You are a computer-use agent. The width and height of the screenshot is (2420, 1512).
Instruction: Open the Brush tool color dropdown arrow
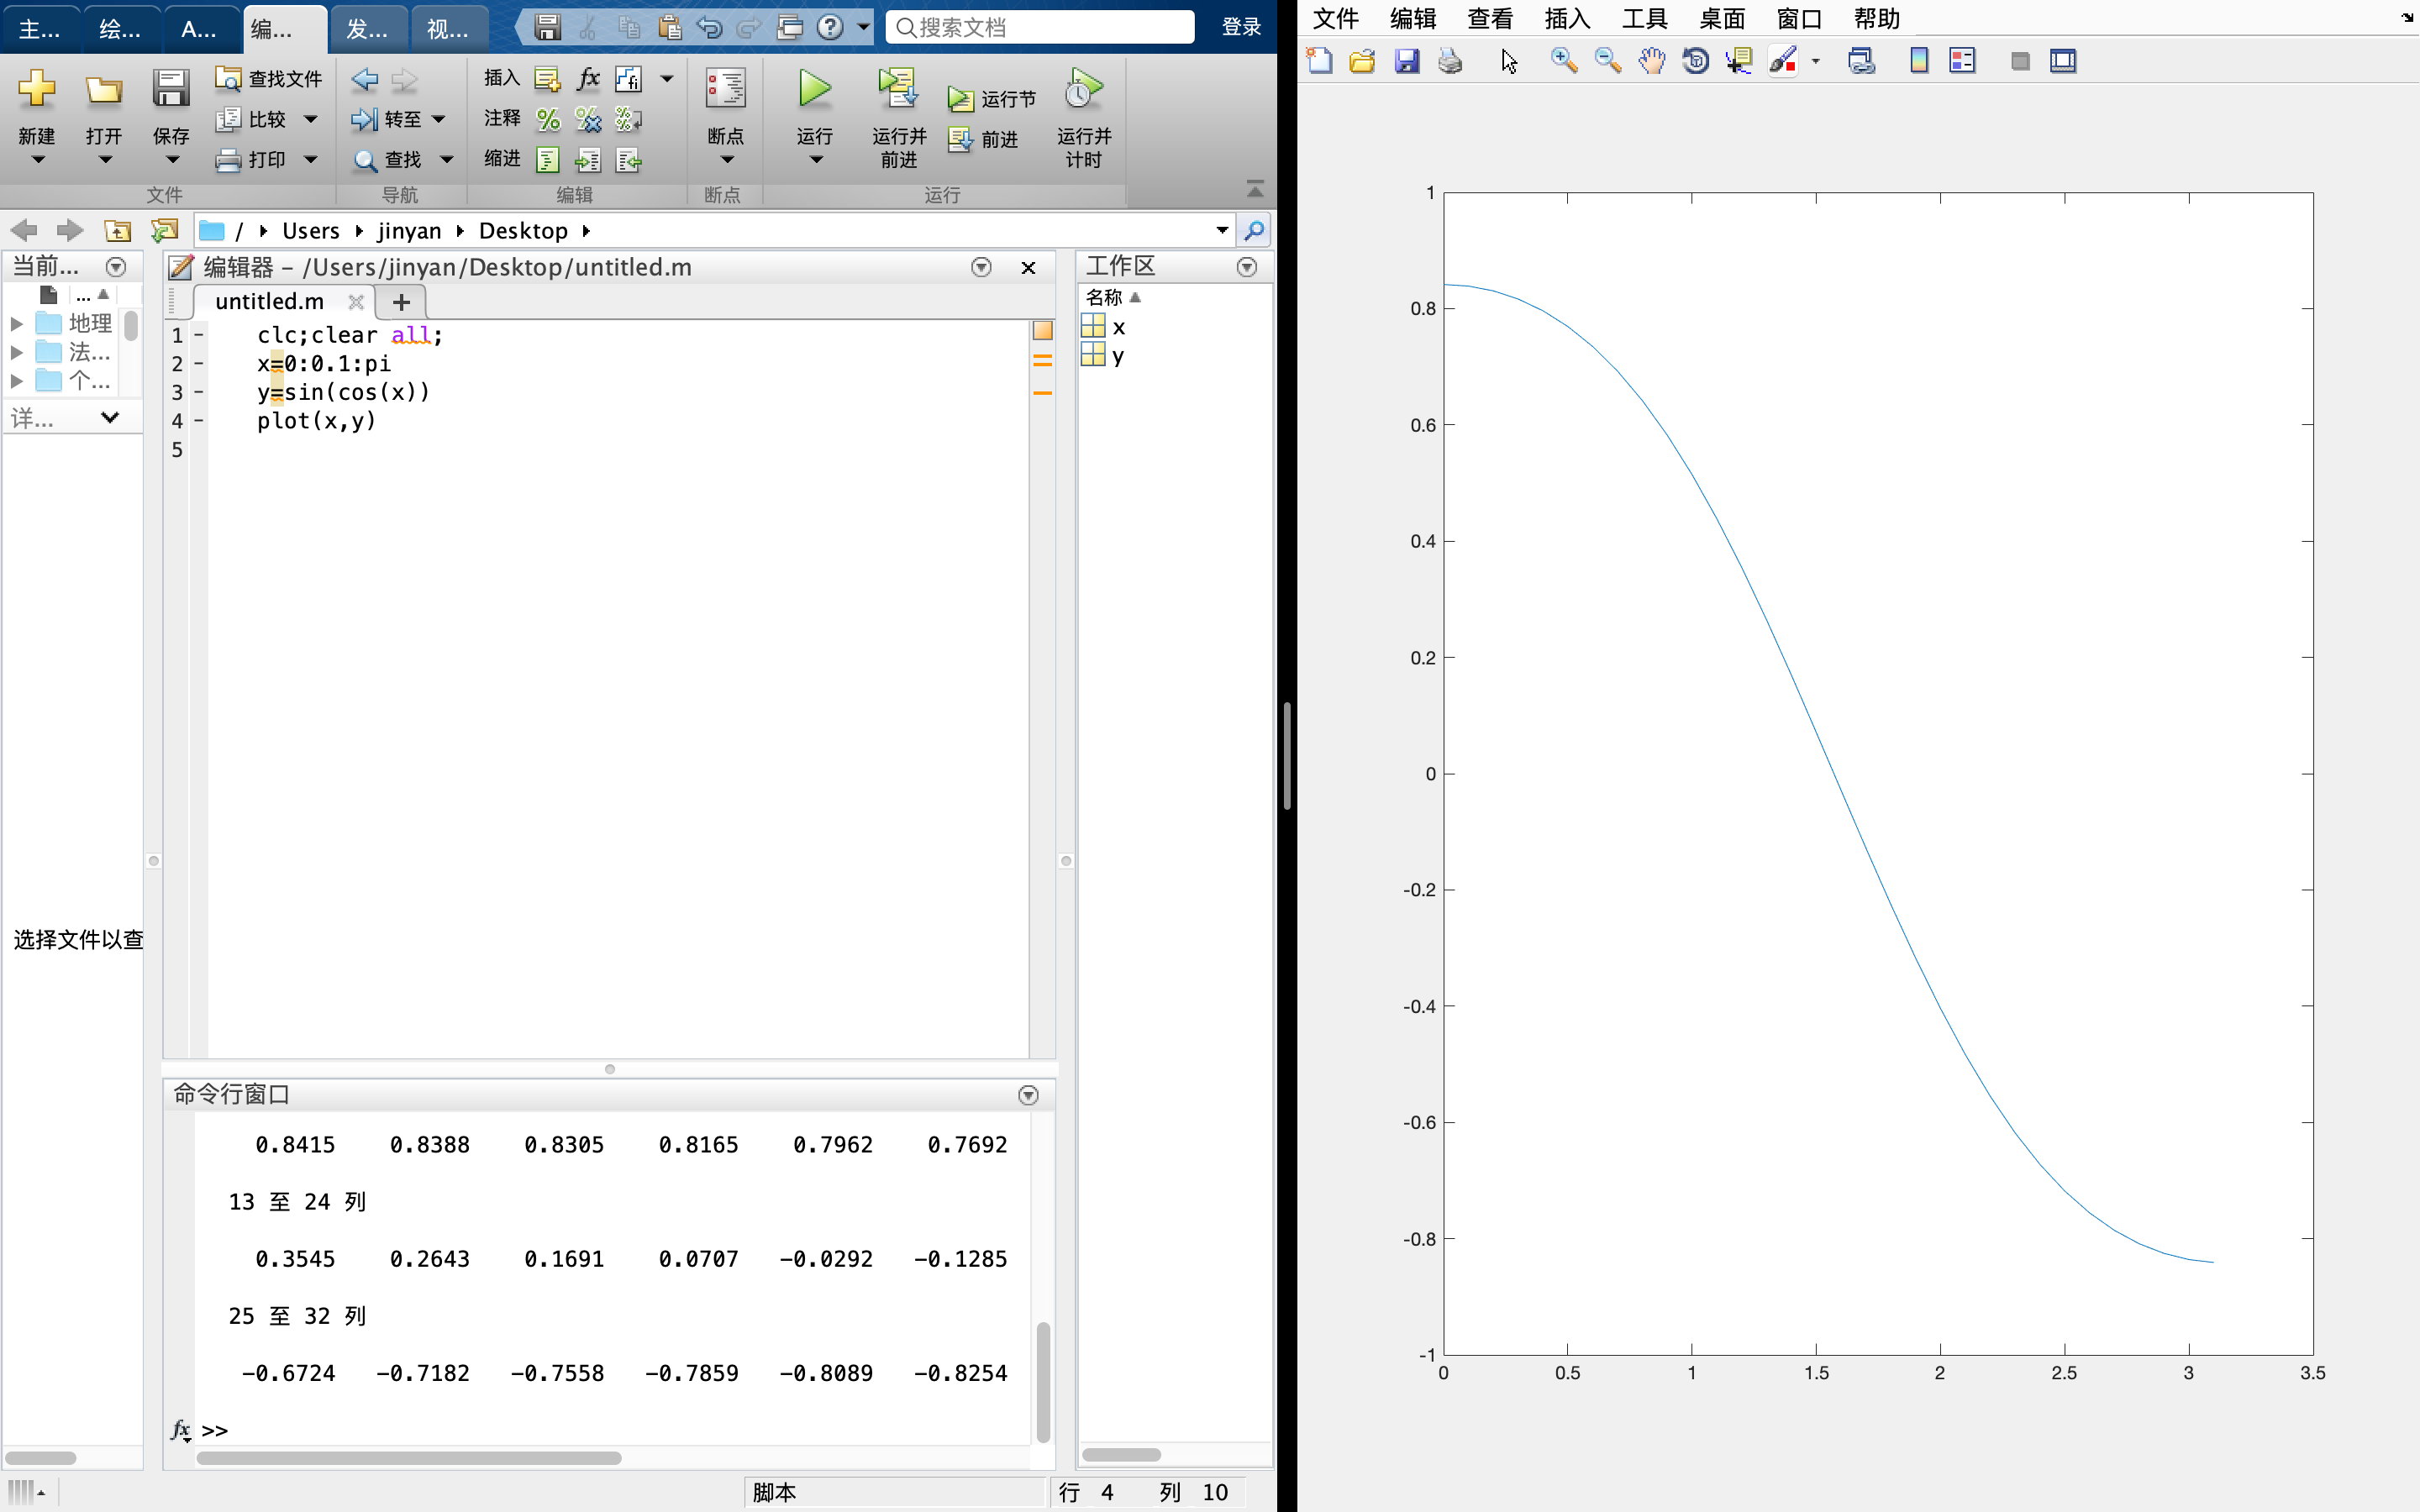pos(1815,62)
